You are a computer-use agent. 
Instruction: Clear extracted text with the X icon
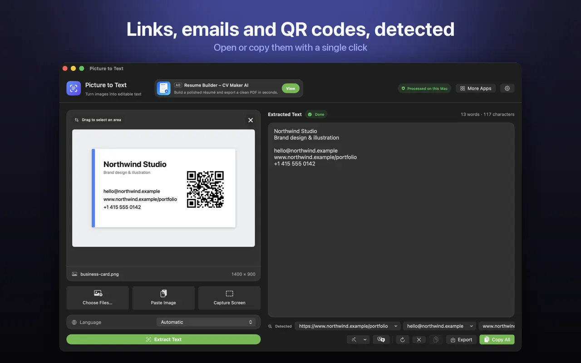[x=419, y=339]
